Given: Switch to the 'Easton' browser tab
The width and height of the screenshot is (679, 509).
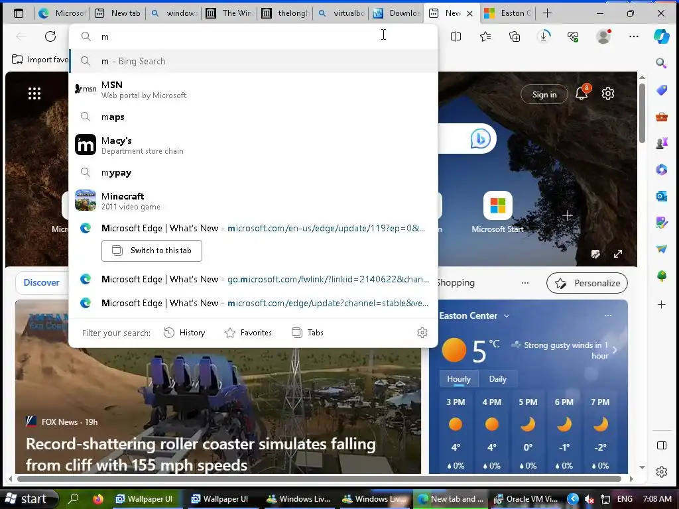Looking at the screenshot, I should (x=507, y=13).
